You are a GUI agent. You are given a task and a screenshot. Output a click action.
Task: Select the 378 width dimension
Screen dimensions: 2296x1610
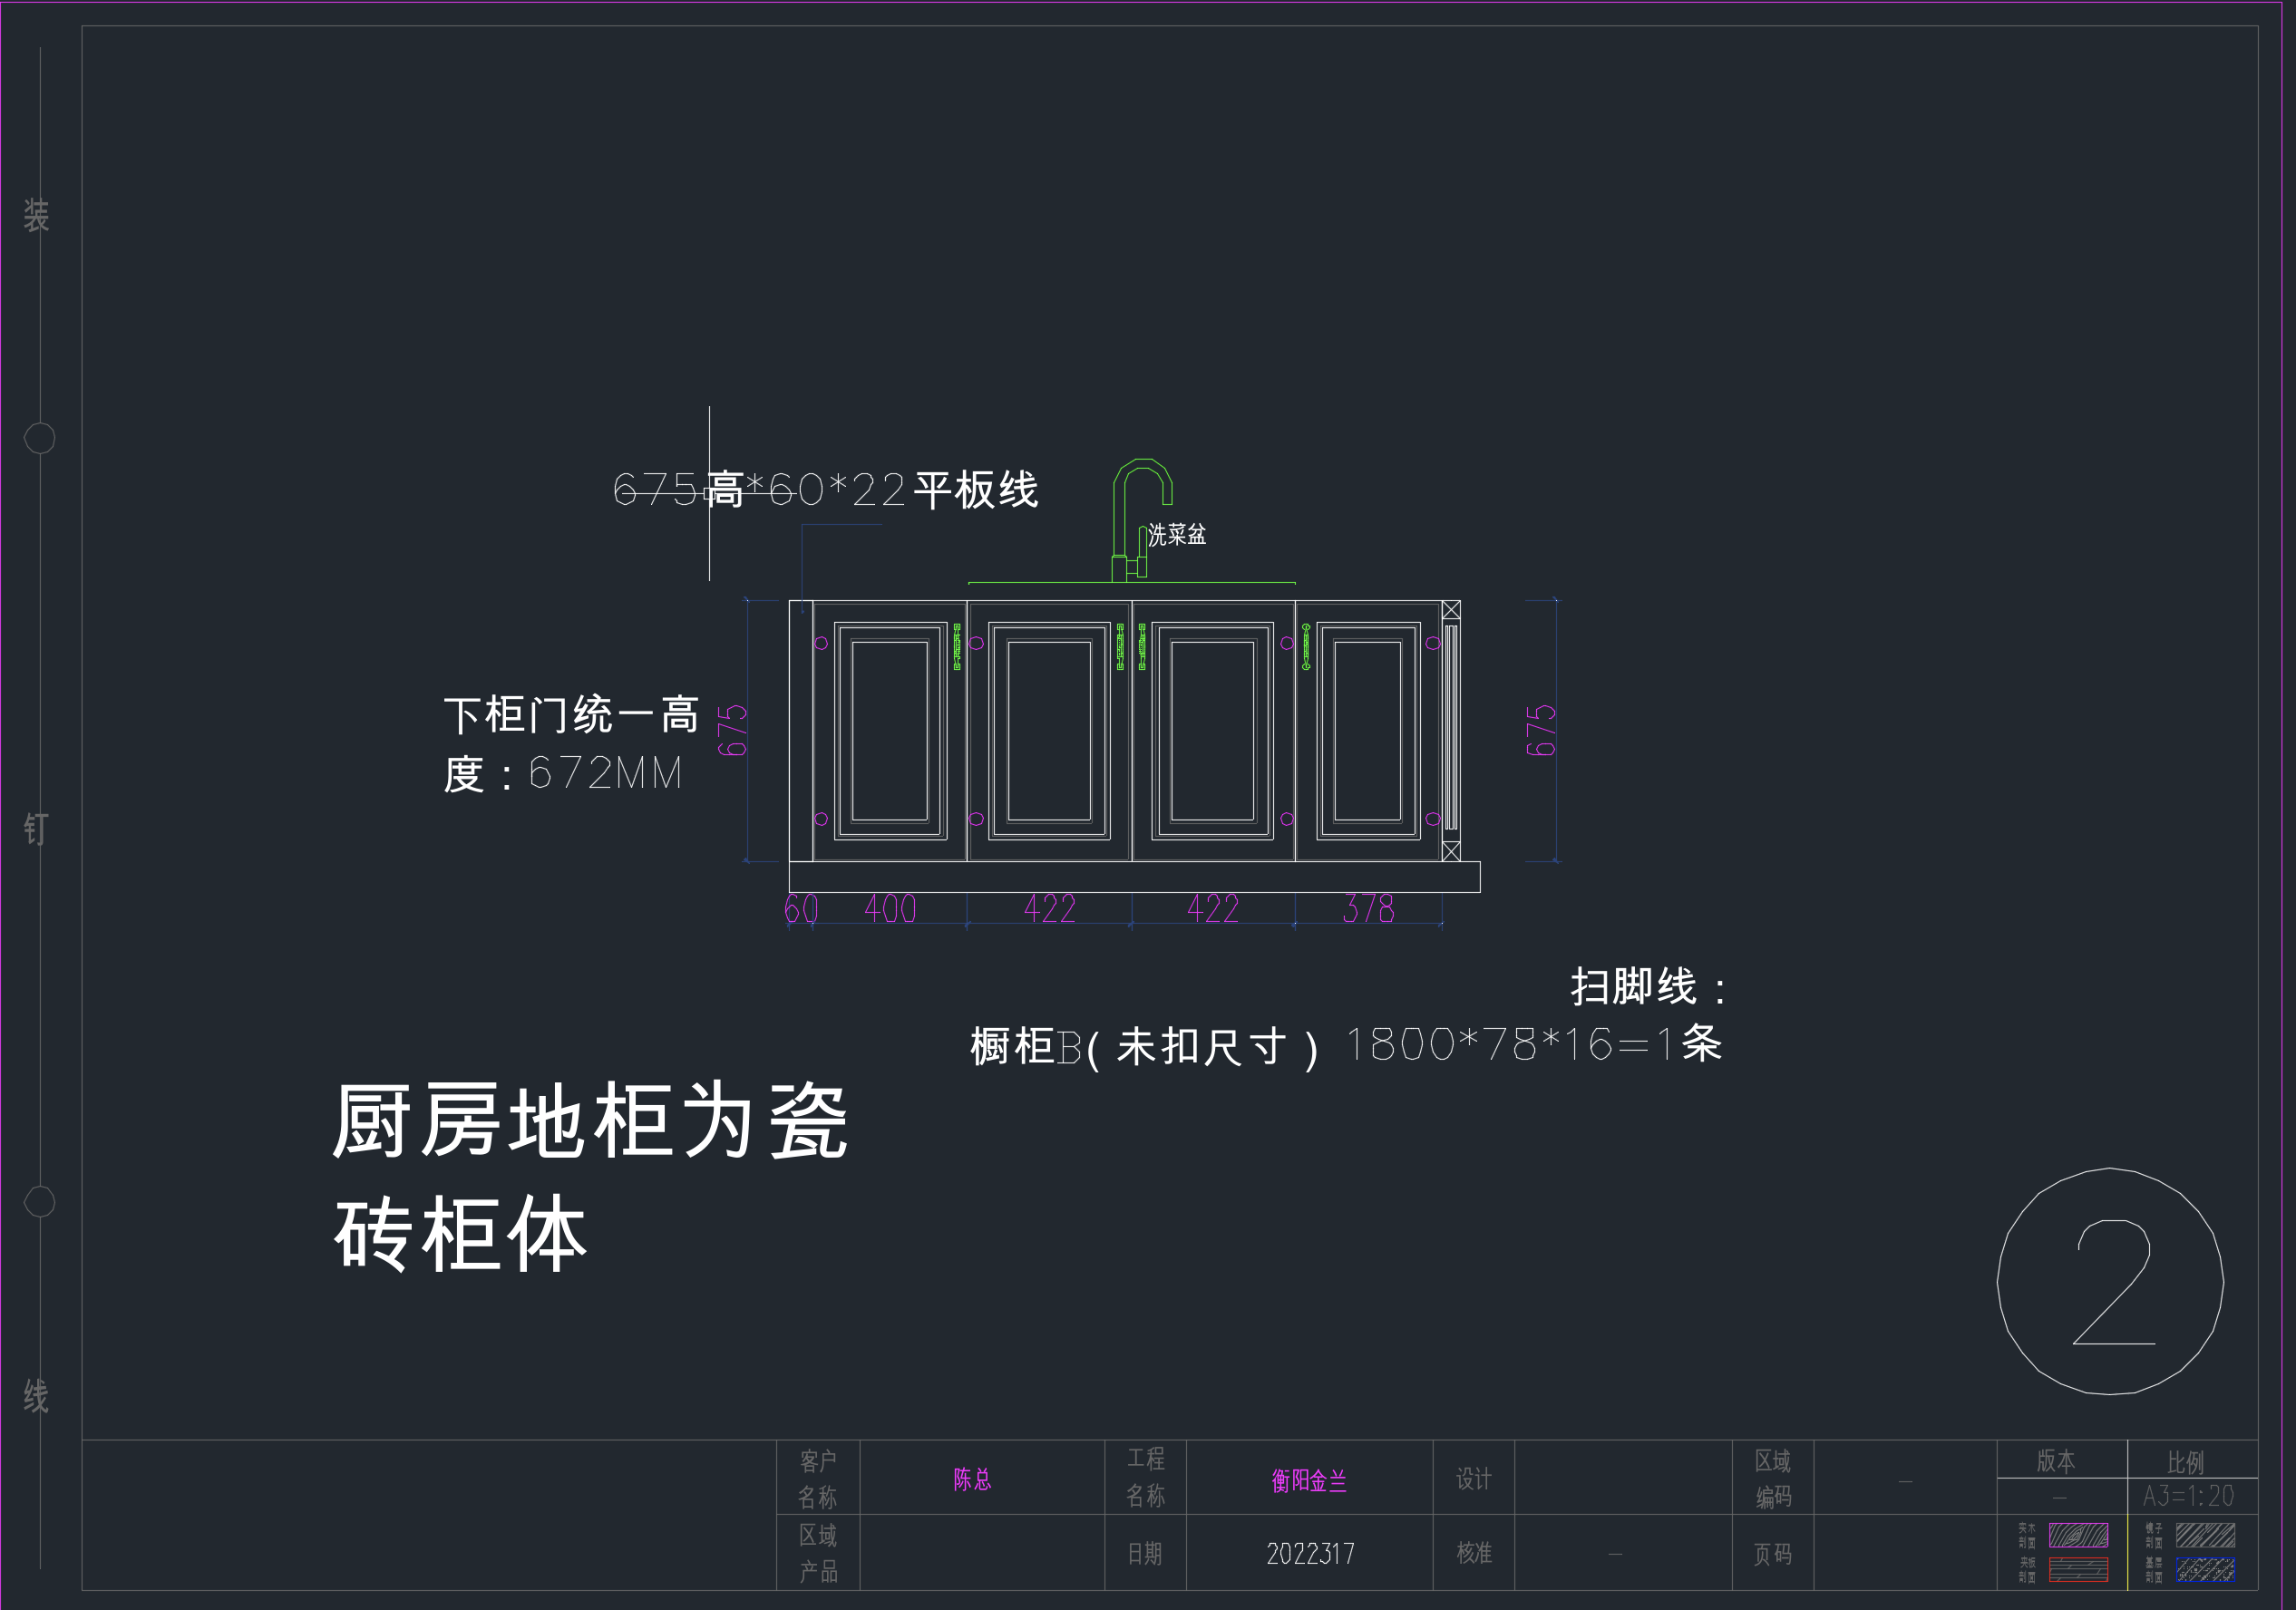pos(1368,908)
